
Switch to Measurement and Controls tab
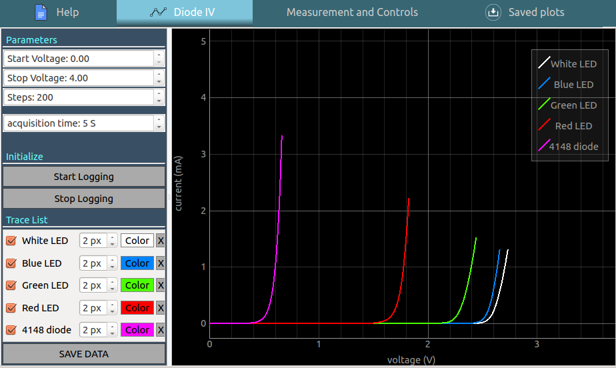pyautogui.click(x=352, y=12)
